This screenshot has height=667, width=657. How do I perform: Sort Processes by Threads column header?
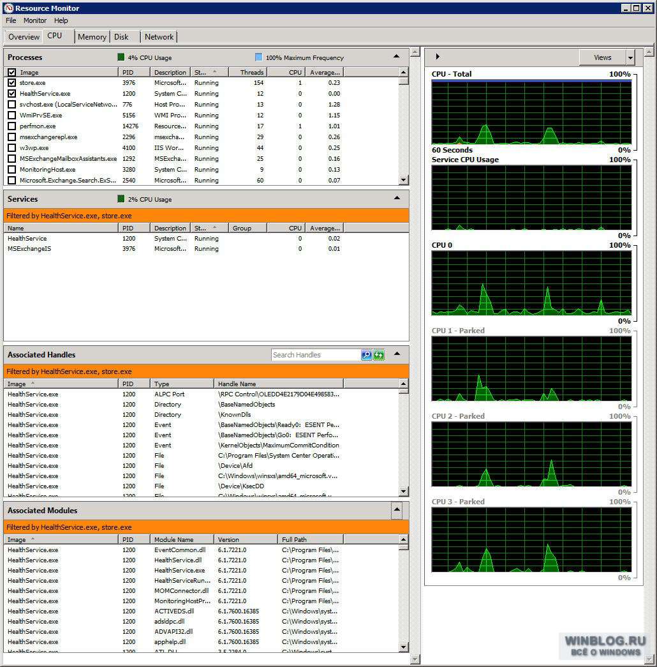(247, 72)
